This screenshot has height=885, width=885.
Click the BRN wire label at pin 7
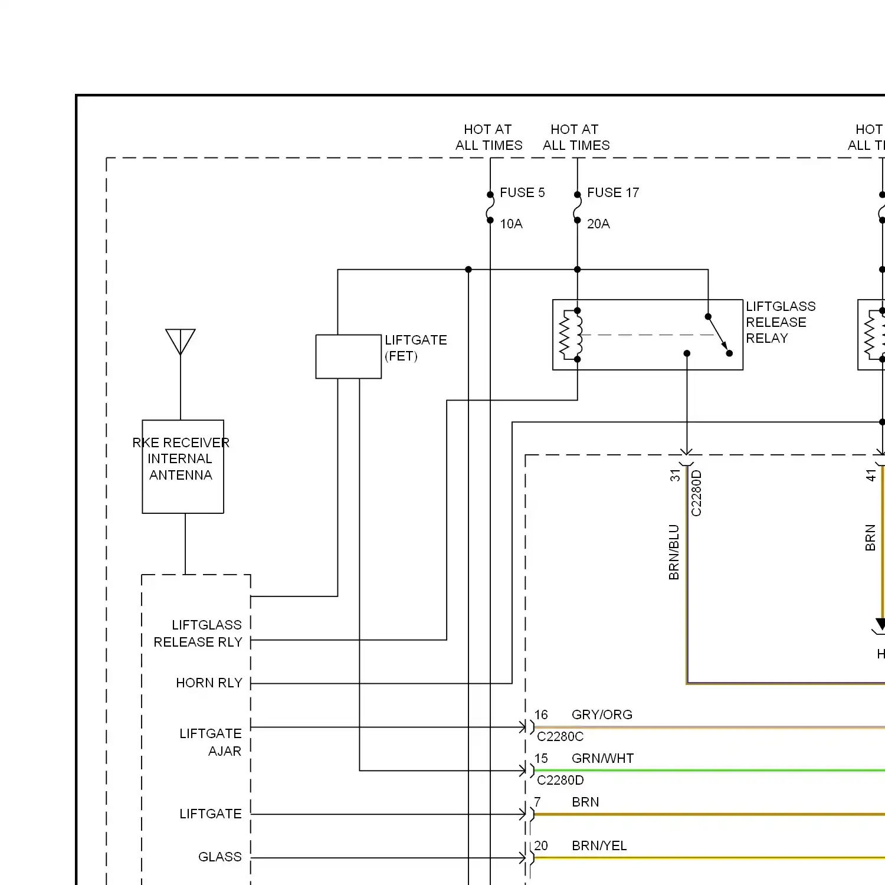[585, 802]
